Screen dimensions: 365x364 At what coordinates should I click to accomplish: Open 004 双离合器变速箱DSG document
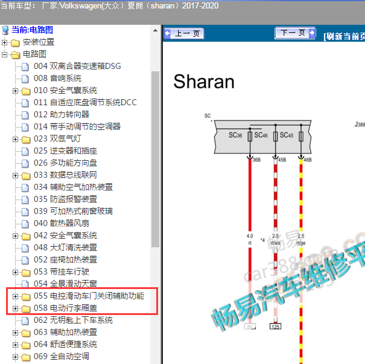[x=77, y=67]
